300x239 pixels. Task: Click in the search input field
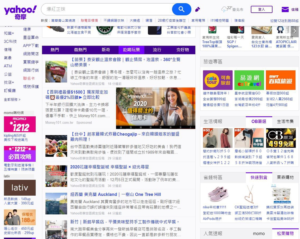tap(107, 9)
